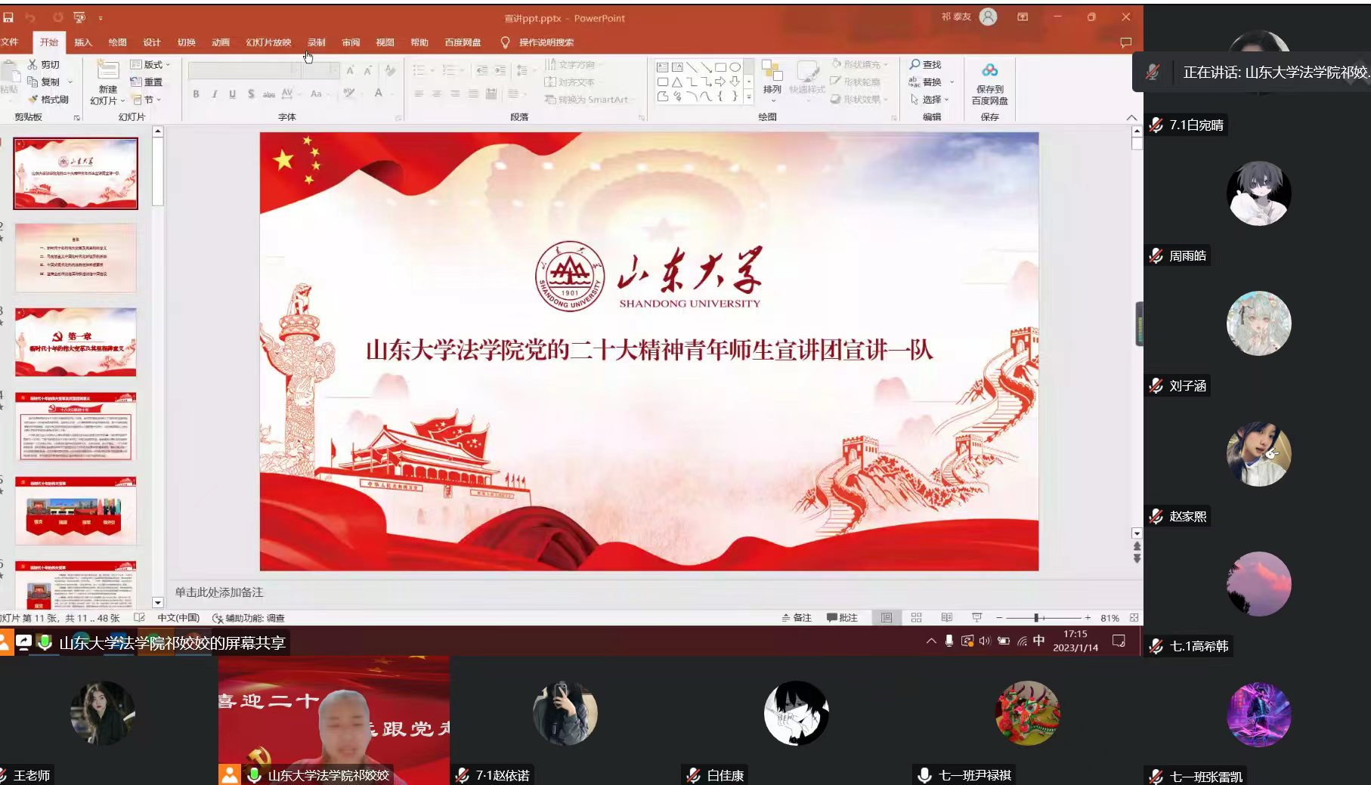Select the oval shape in shapes gallery
The width and height of the screenshot is (1371, 785).
pyautogui.click(x=735, y=67)
